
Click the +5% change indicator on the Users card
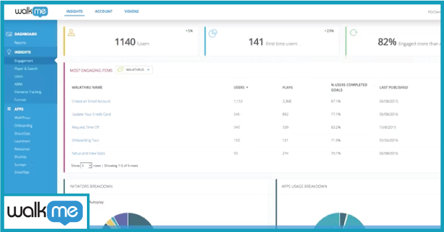point(189,31)
